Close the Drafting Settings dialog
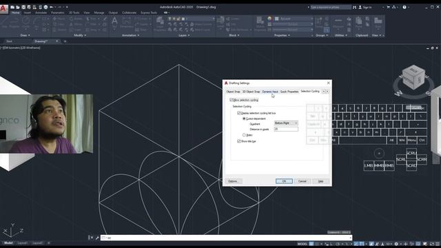Image resolution: width=441 pixels, height=248 pixels. coord(328,83)
